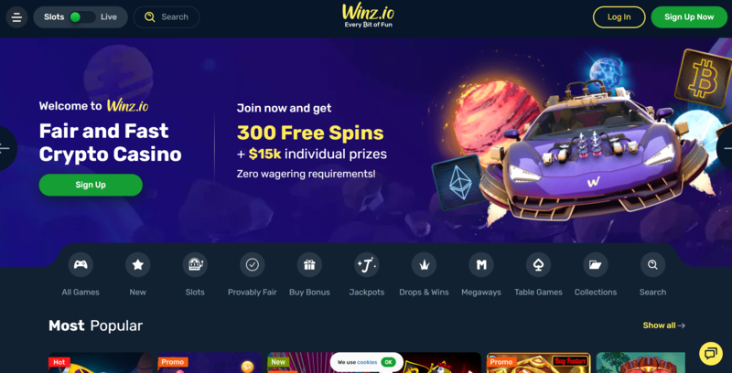
Task: Select the New star icon
Action: [x=138, y=265]
